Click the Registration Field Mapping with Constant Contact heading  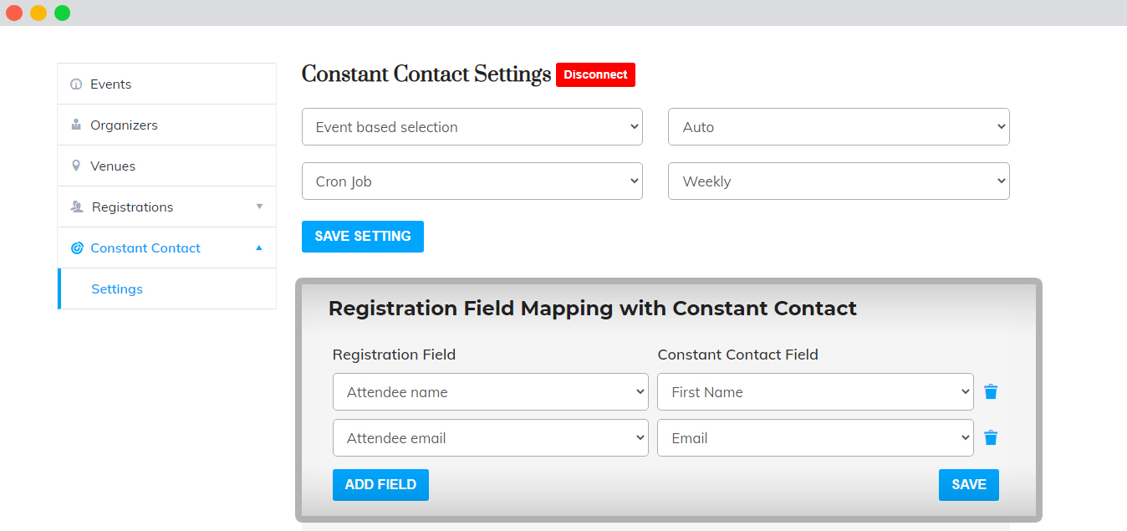coord(593,309)
